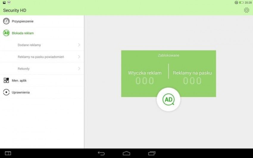Tap the Men. aplik grid icon
This screenshot has height=158, width=253.
[6, 80]
